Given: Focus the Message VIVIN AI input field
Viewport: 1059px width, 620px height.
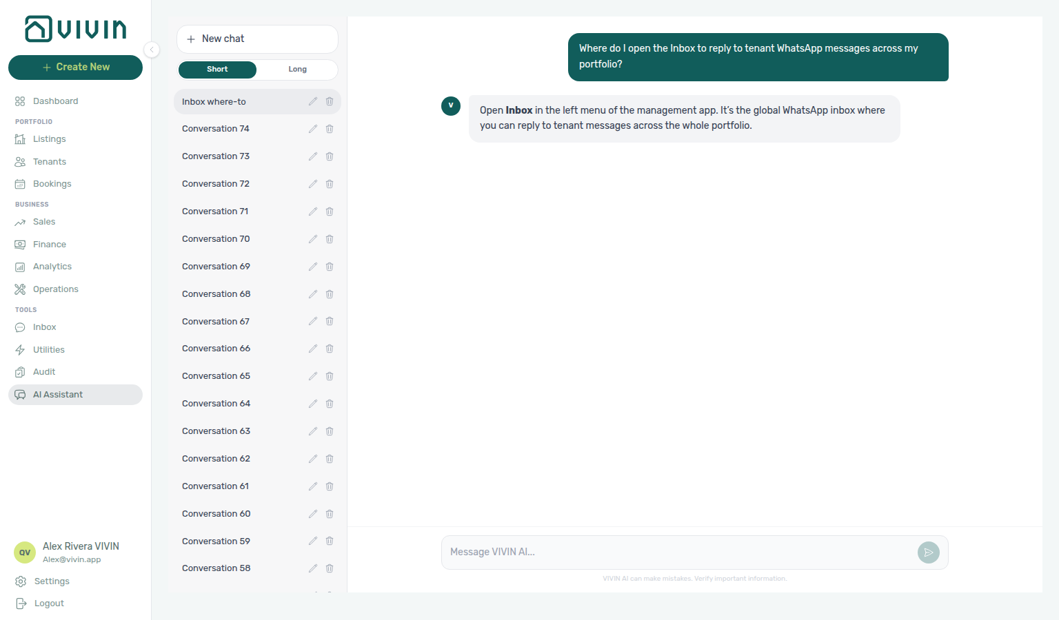Looking at the screenshot, I should point(679,552).
